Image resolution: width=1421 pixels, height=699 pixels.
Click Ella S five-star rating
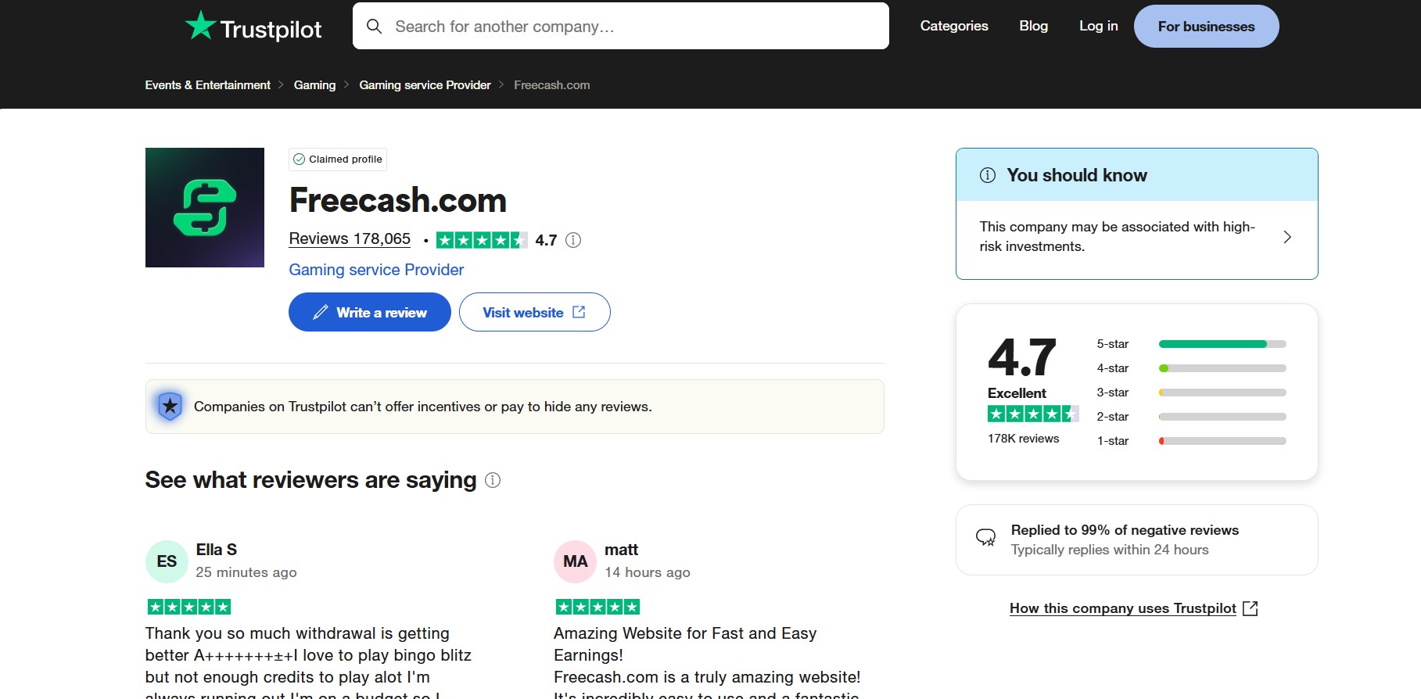tap(189, 607)
